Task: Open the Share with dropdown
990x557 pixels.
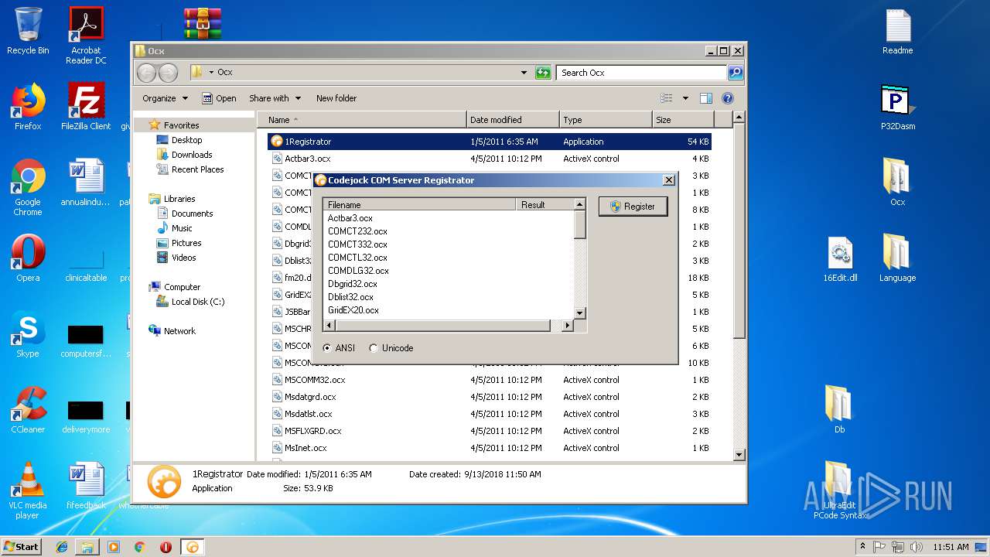Action: pyautogui.click(x=275, y=98)
